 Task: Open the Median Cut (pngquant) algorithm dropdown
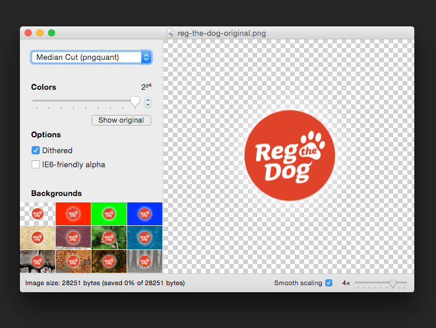click(x=91, y=57)
